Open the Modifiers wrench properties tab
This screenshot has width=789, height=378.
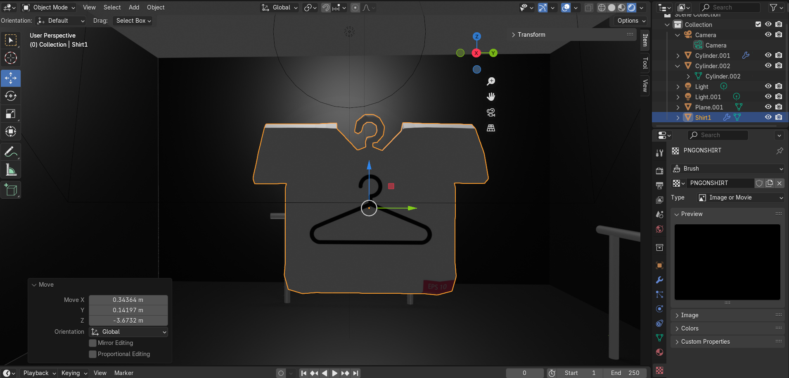[659, 280]
